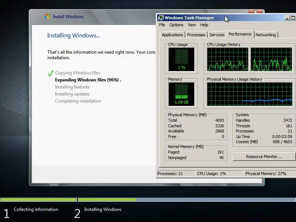Click the Available value 2968
296x222 pixels.
click(x=219, y=131)
